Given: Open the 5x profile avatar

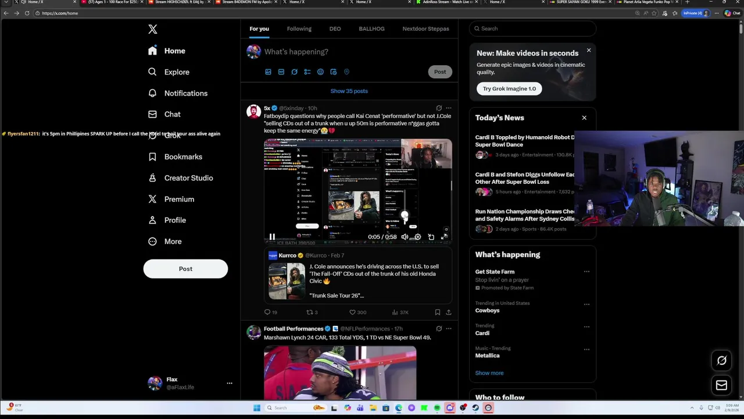Looking at the screenshot, I should point(253,112).
